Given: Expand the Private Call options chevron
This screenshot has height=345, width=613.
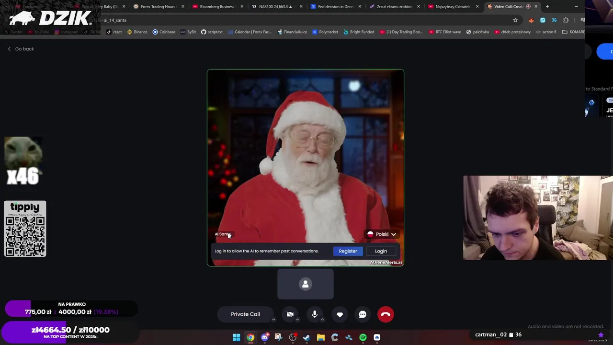Looking at the screenshot, I should click(273, 320).
